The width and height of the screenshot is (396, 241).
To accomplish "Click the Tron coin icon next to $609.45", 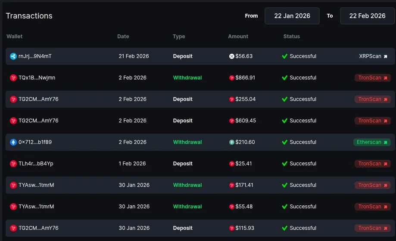I will 231,121.
